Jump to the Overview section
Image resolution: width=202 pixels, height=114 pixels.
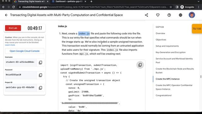(x=160, y=33)
